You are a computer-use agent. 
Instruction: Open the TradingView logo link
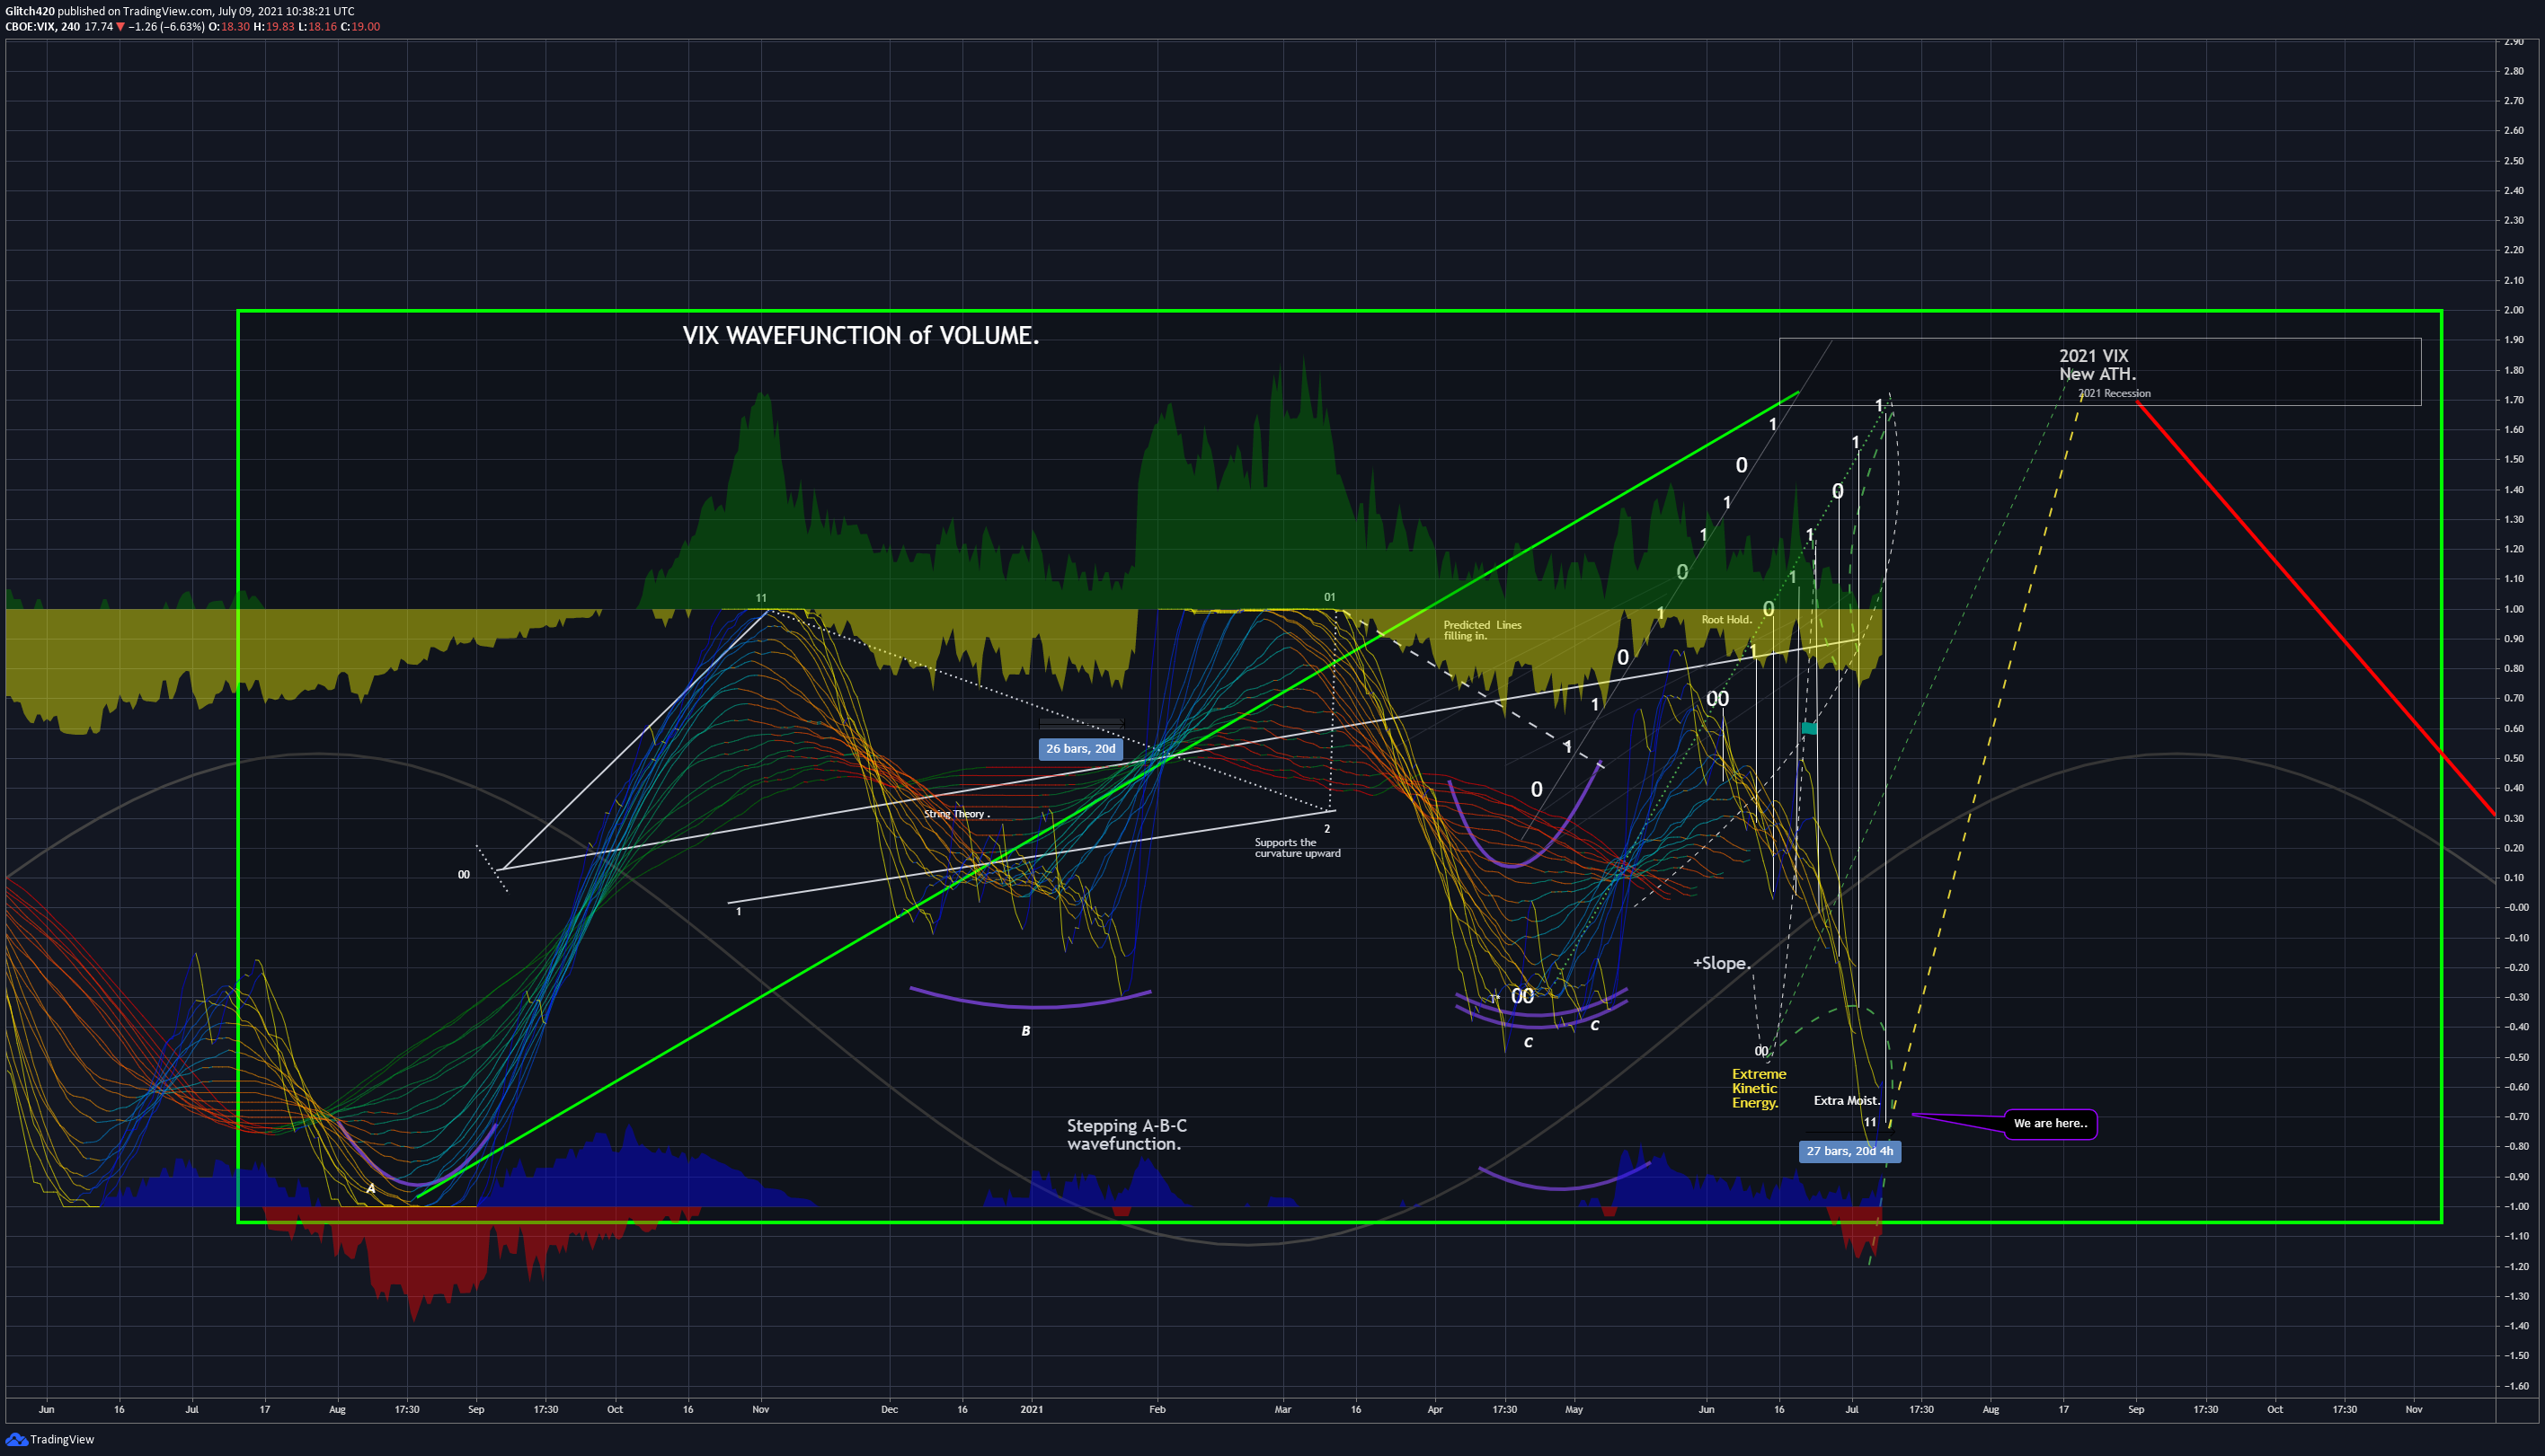coord(50,1439)
